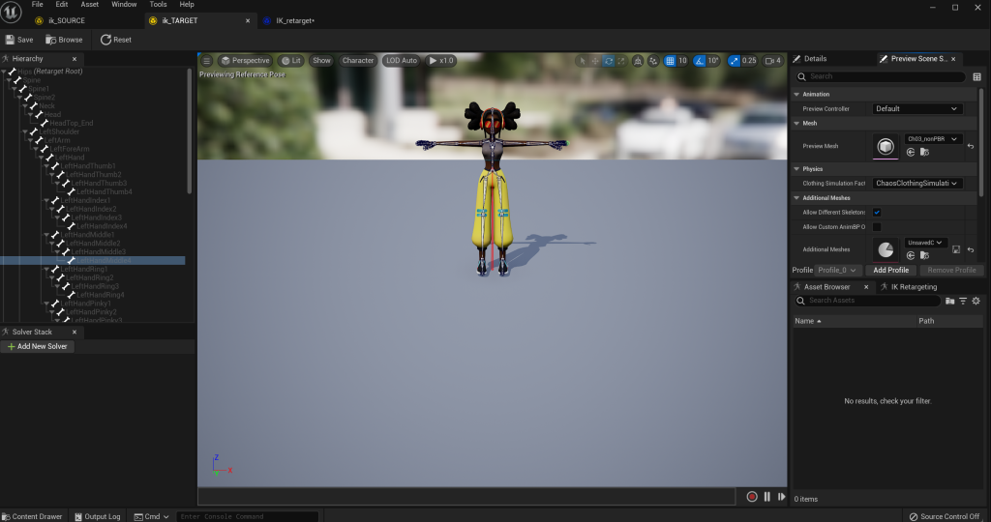Click the surface snapping icon
This screenshot has width=991, height=522.
click(653, 61)
